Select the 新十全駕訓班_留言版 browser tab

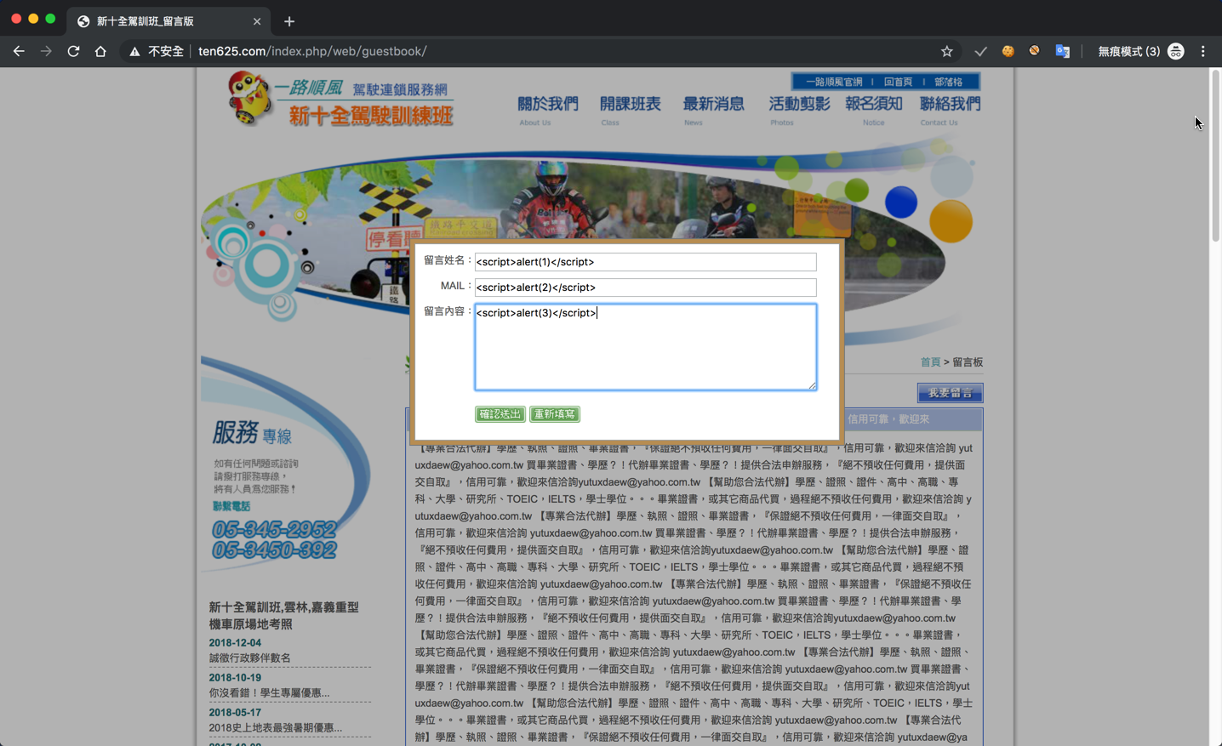coord(168,21)
